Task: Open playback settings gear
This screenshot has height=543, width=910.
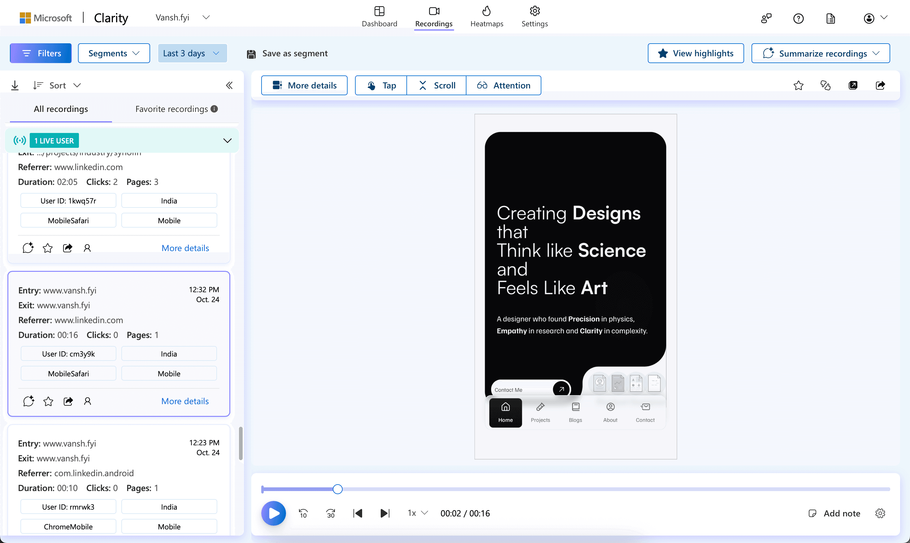Action: coord(880,513)
